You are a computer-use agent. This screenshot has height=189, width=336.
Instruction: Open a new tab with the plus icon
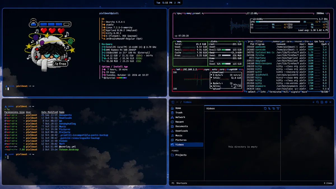[314, 102]
